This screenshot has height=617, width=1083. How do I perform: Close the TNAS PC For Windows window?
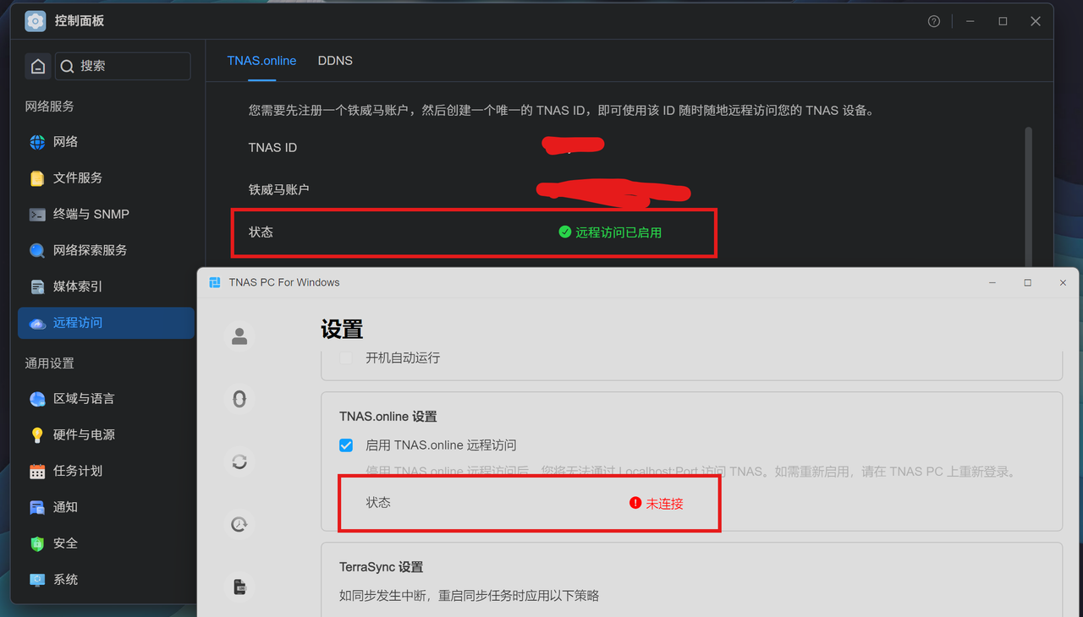point(1063,283)
